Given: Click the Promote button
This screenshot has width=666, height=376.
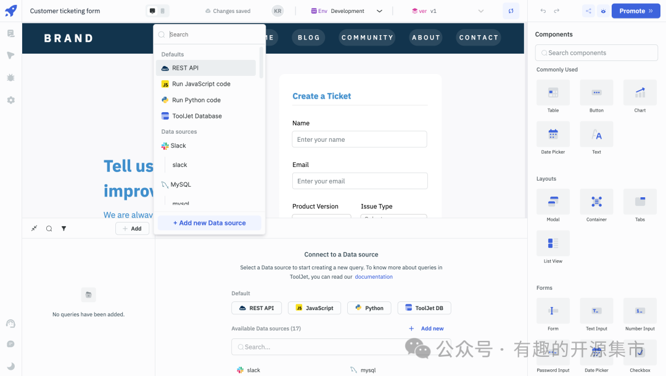Looking at the screenshot, I should [636, 11].
